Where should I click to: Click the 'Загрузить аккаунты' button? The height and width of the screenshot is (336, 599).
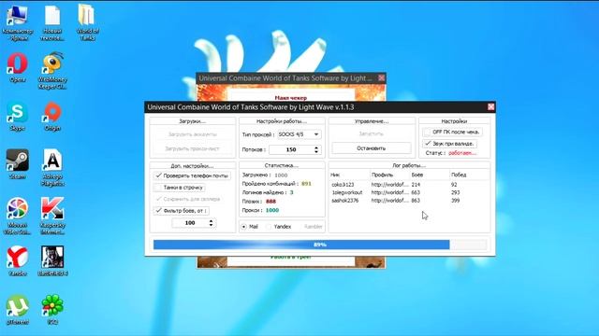click(x=192, y=134)
